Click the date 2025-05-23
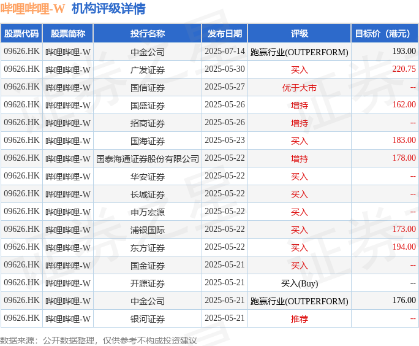This screenshot has height=346, width=419. (225, 140)
